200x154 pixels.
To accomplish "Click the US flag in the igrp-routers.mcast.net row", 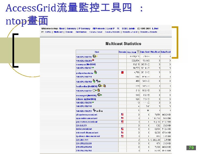I will click(122, 118).
